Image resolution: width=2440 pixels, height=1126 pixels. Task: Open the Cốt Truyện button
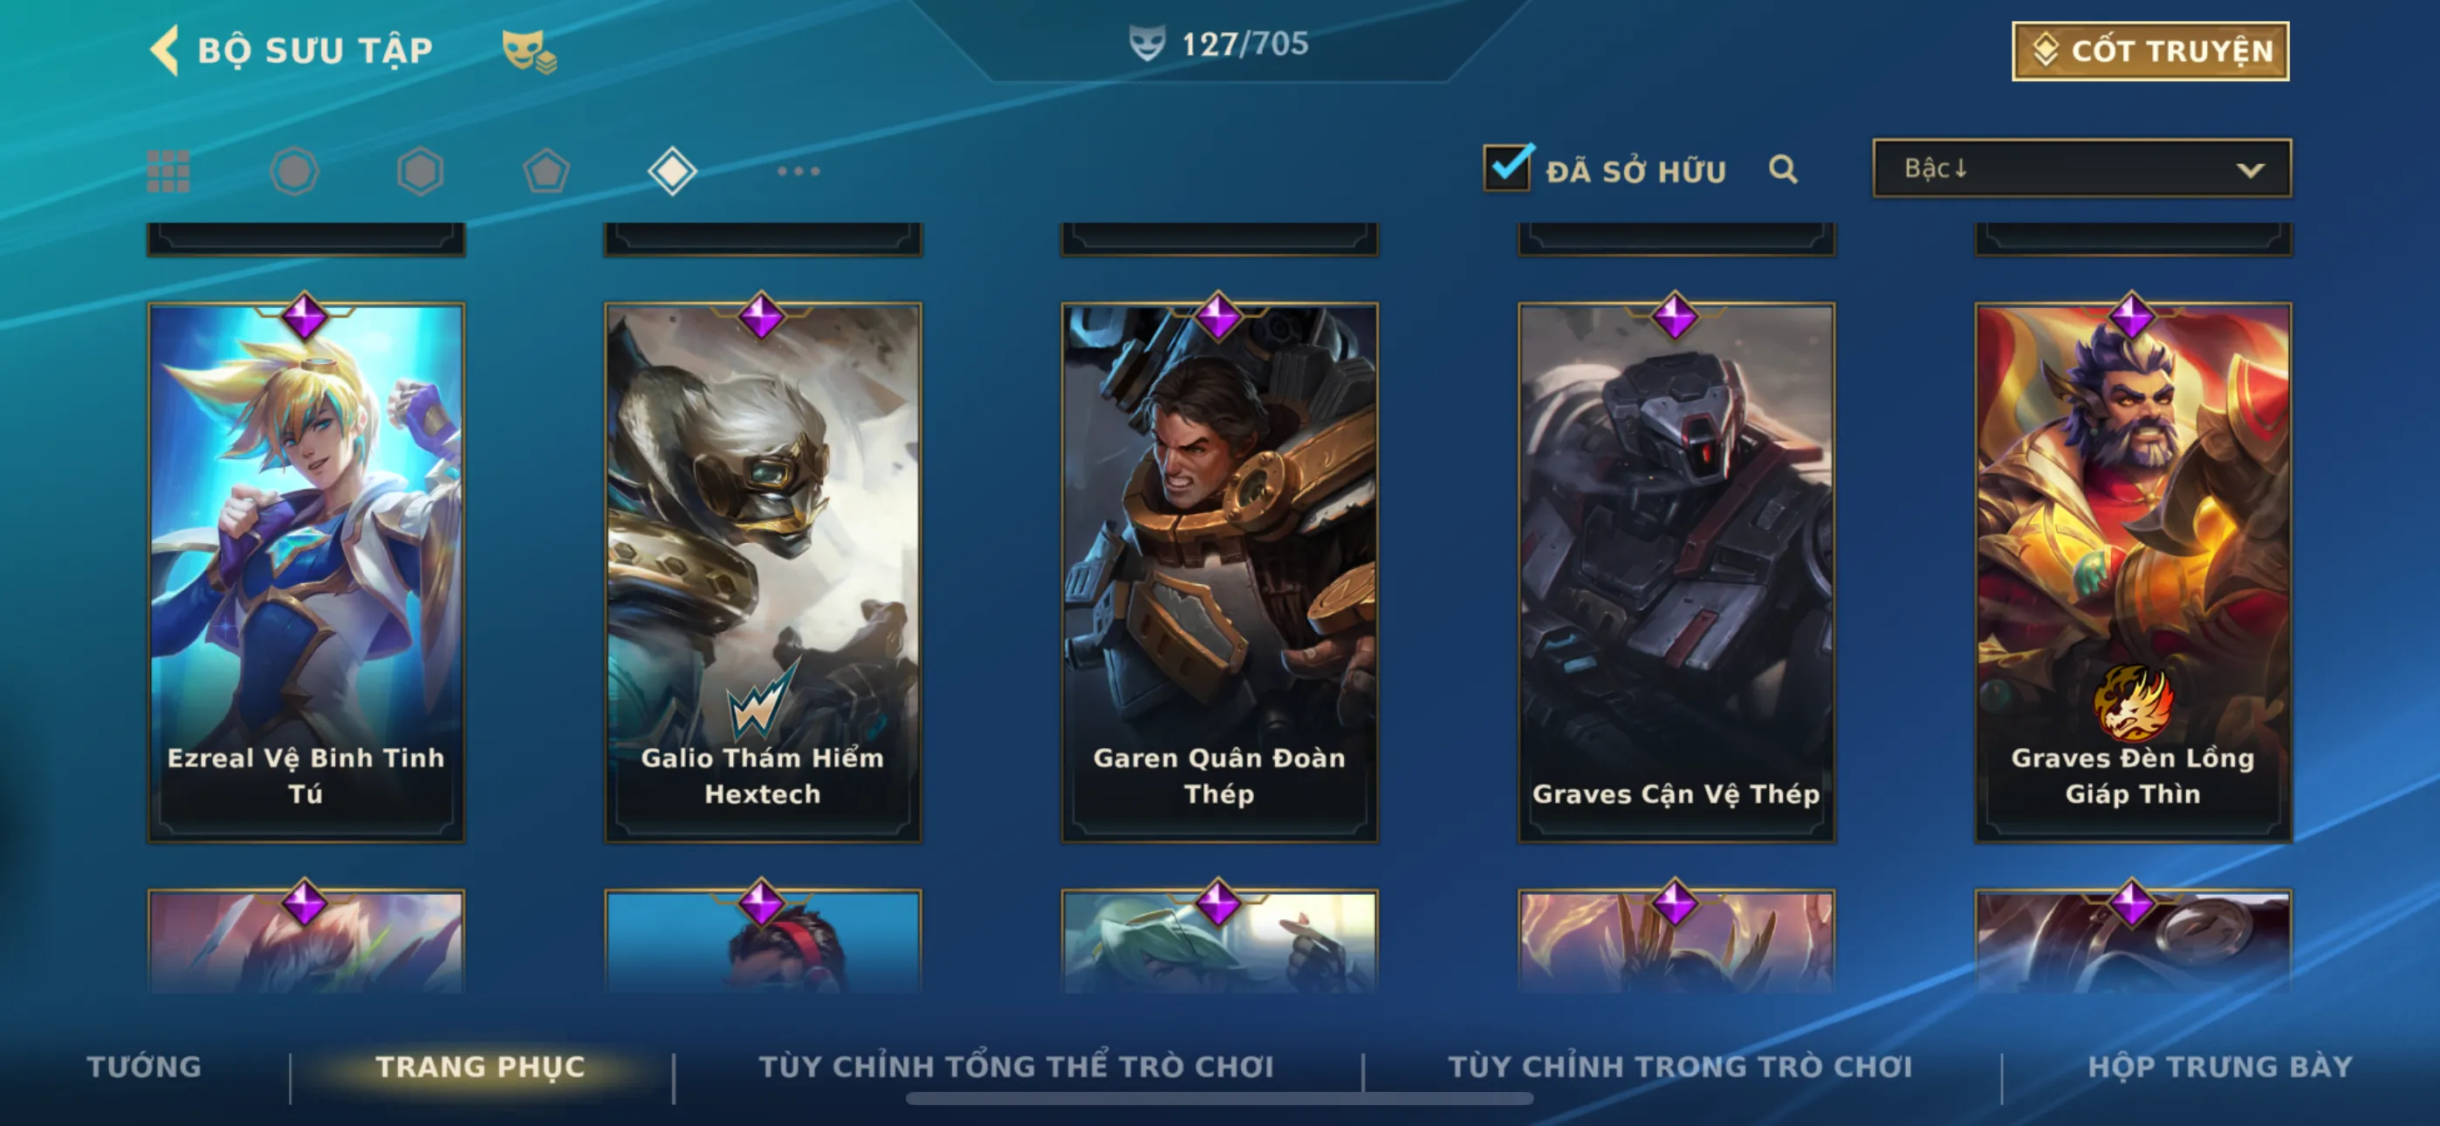(x=2150, y=51)
